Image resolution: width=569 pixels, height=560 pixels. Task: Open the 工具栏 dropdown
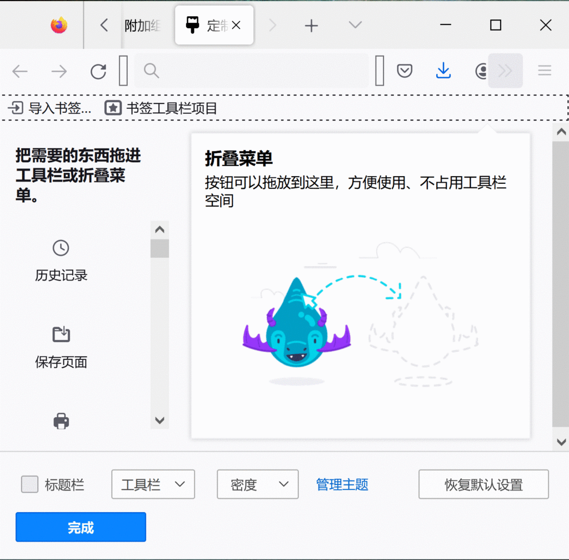pos(153,484)
